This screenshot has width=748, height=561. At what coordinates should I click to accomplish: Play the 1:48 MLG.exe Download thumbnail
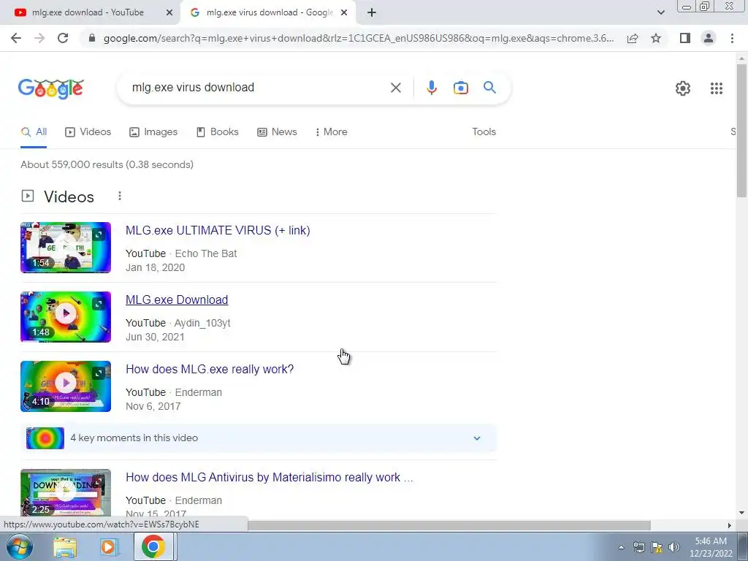pos(65,317)
